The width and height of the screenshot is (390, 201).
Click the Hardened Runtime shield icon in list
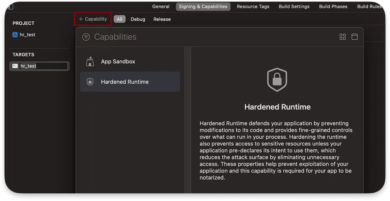point(90,82)
